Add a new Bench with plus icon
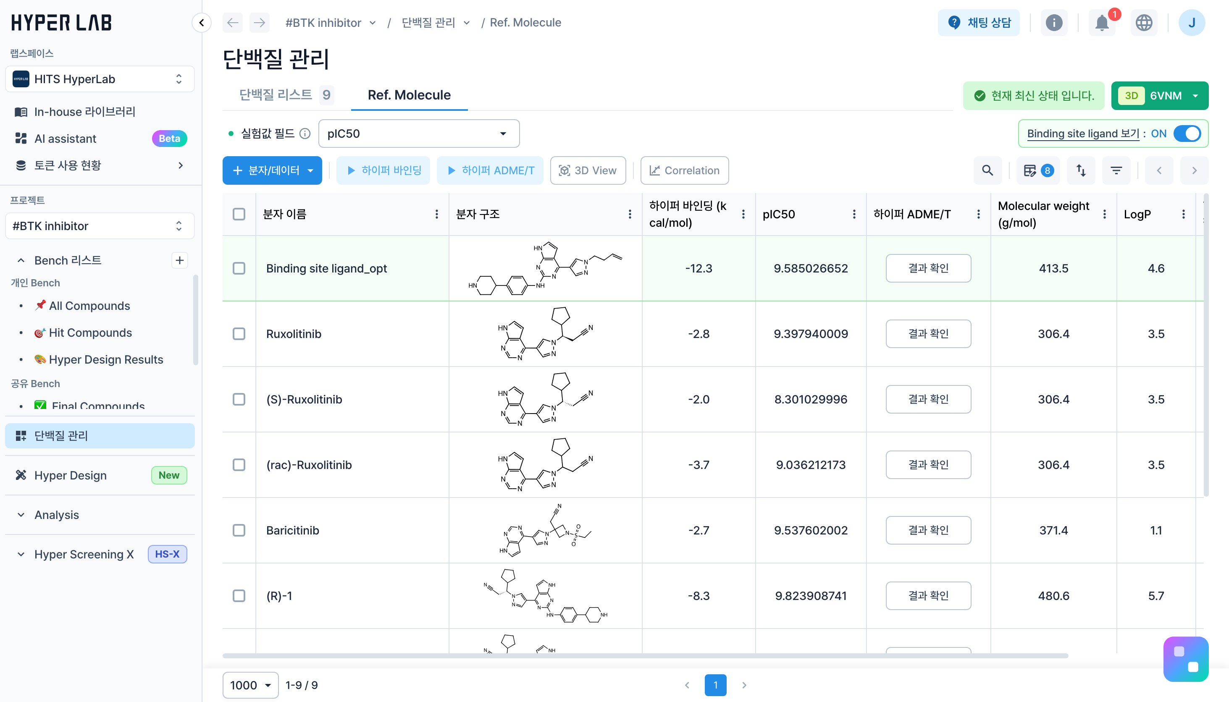This screenshot has height=702, width=1229. pyautogui.click(x=179, y=260)
